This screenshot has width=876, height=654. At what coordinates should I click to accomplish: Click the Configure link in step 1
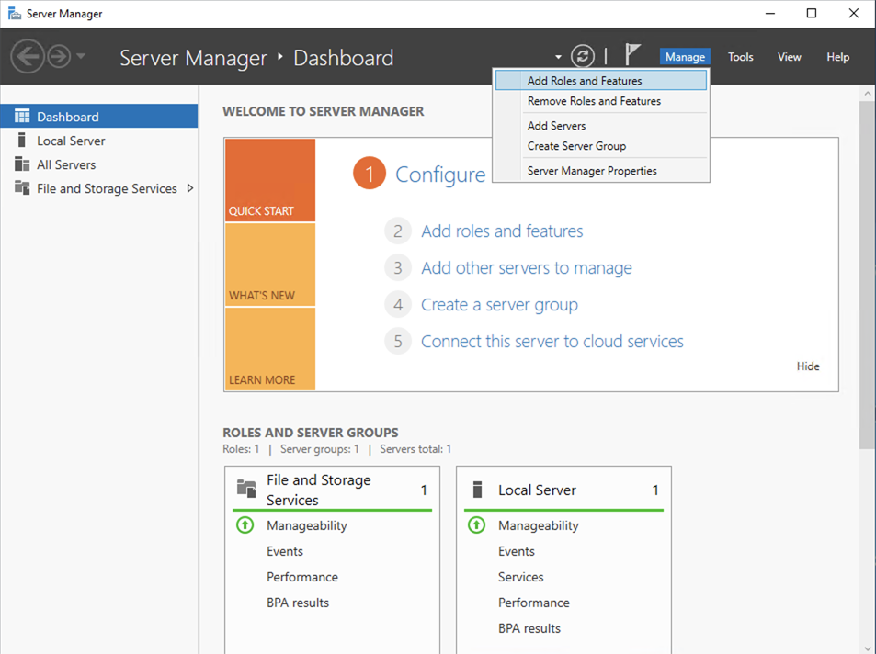pyautogui.click(x=440, y=175)
